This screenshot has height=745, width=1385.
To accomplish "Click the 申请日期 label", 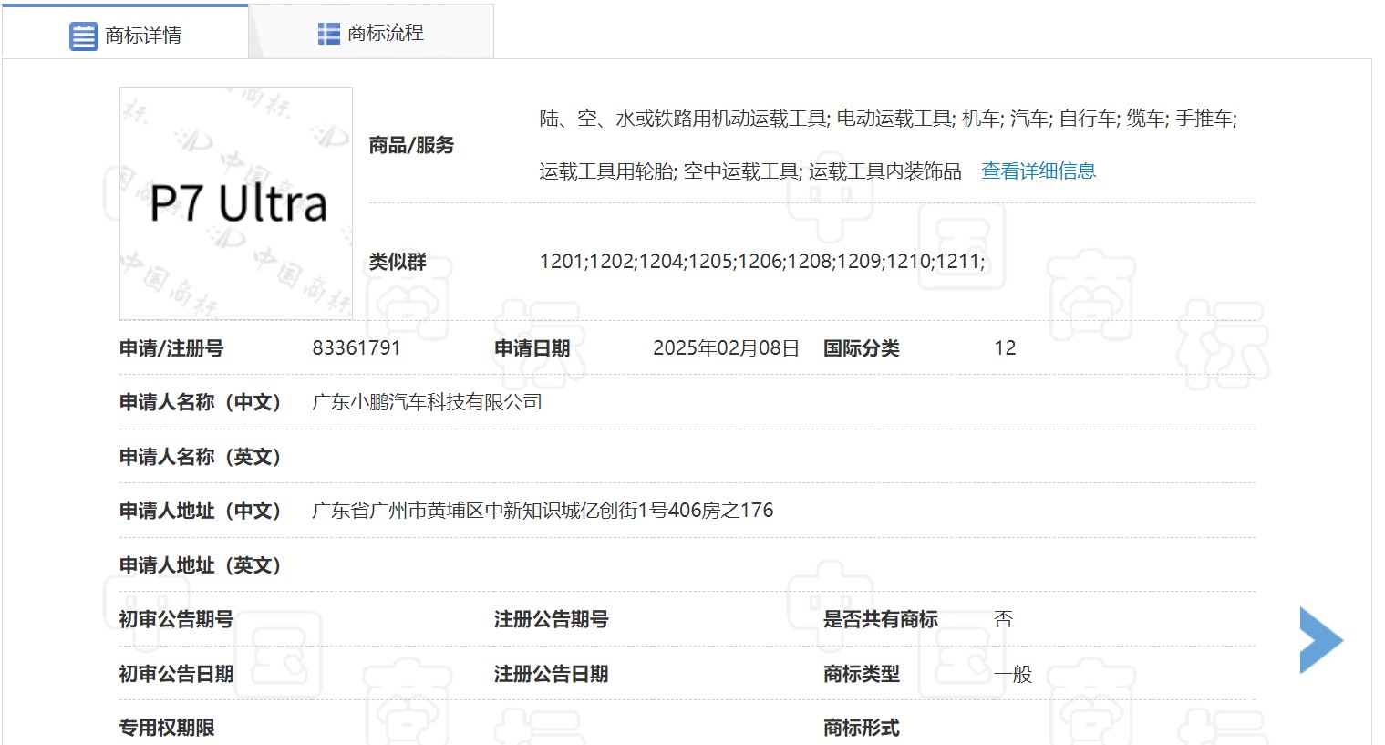I will [532, 348].
